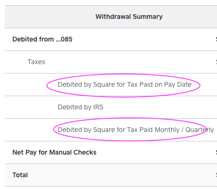The image size is (217, 189).
Task: Click the cut-off amount in Debited from ...085 row
Action: (x=216, y=39)
